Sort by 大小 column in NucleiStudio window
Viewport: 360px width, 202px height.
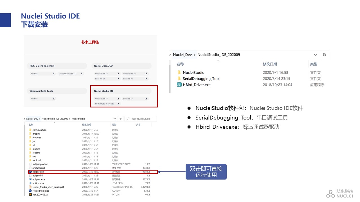coord(138,125)
